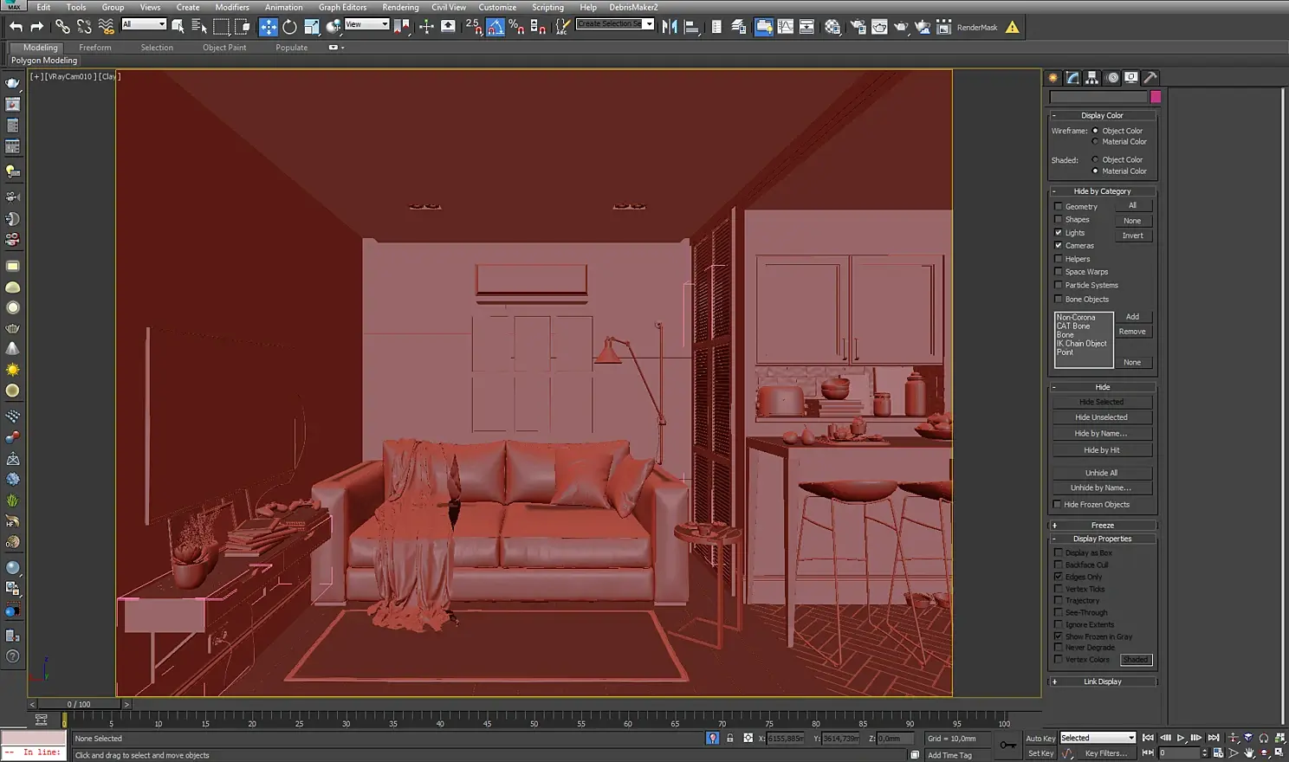Open the Modify panel tab icon
The image size is (1289, 762).
point(1072,78)
